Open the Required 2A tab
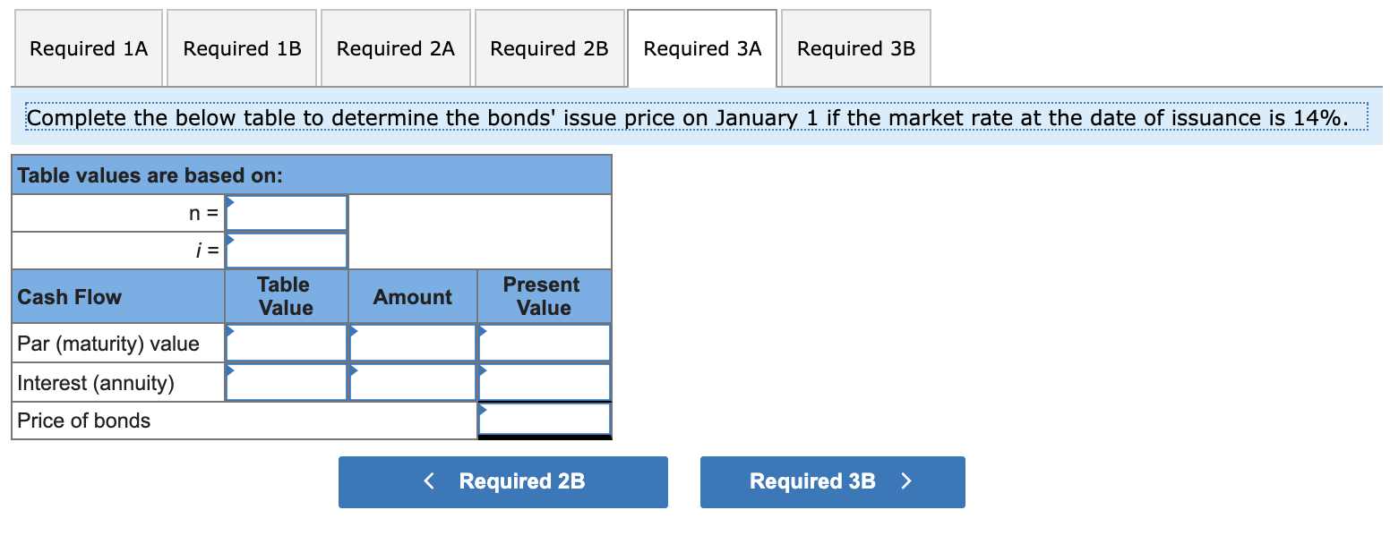This screenshot has width=1390, height=544. [x=395, y=48]
